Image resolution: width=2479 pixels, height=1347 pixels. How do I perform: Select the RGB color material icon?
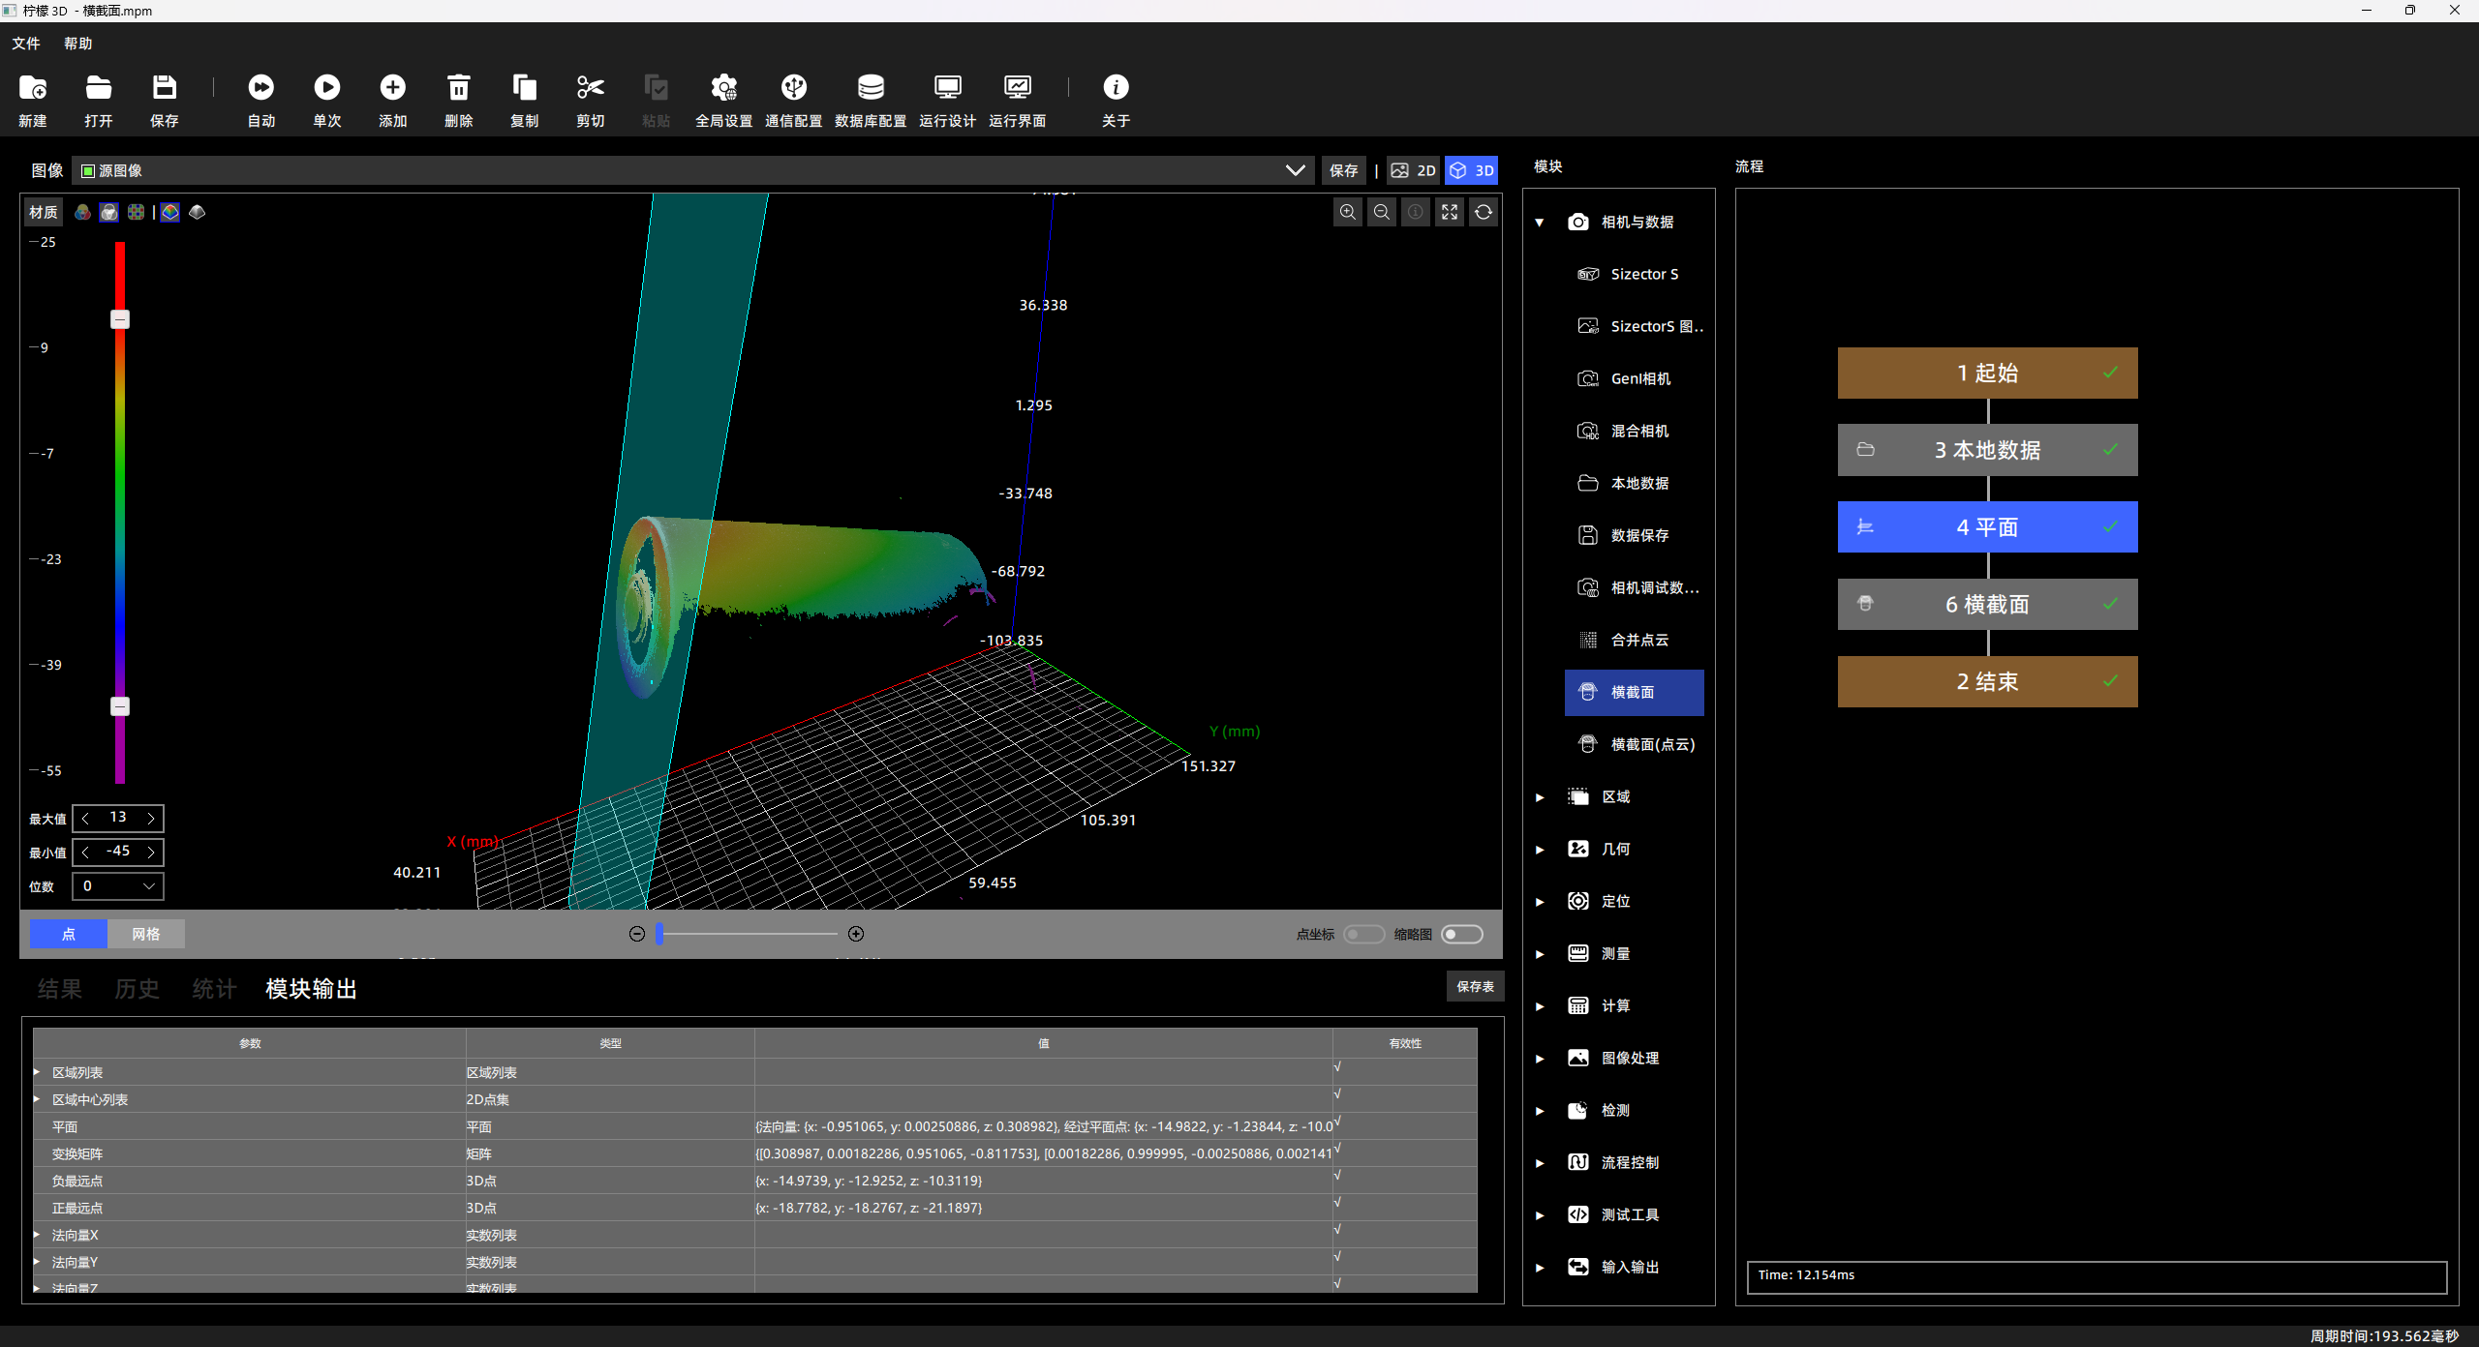point(83,212)
